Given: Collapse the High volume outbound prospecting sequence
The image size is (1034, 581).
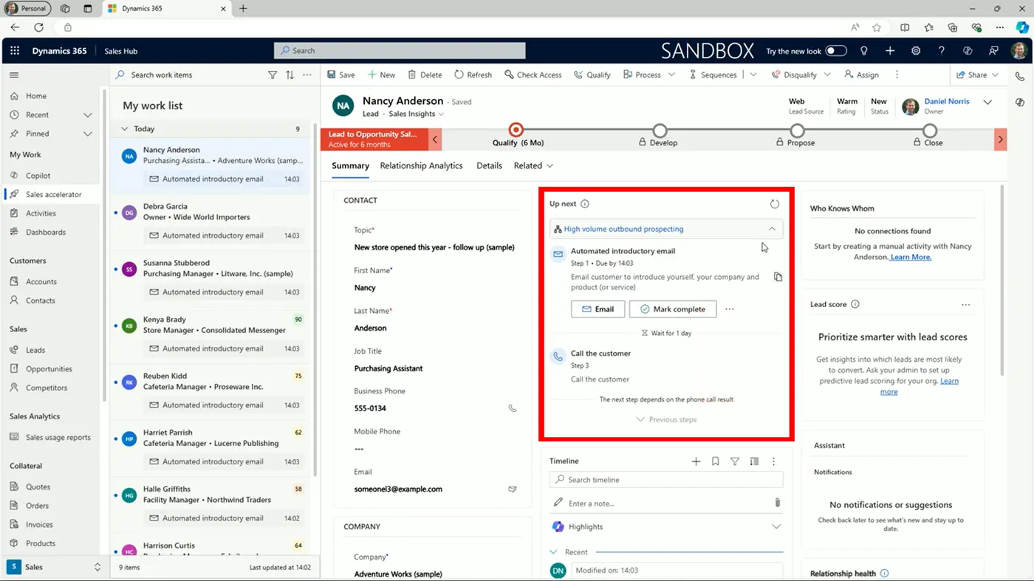Looking at the screenshot, I should tap(772, 229).
